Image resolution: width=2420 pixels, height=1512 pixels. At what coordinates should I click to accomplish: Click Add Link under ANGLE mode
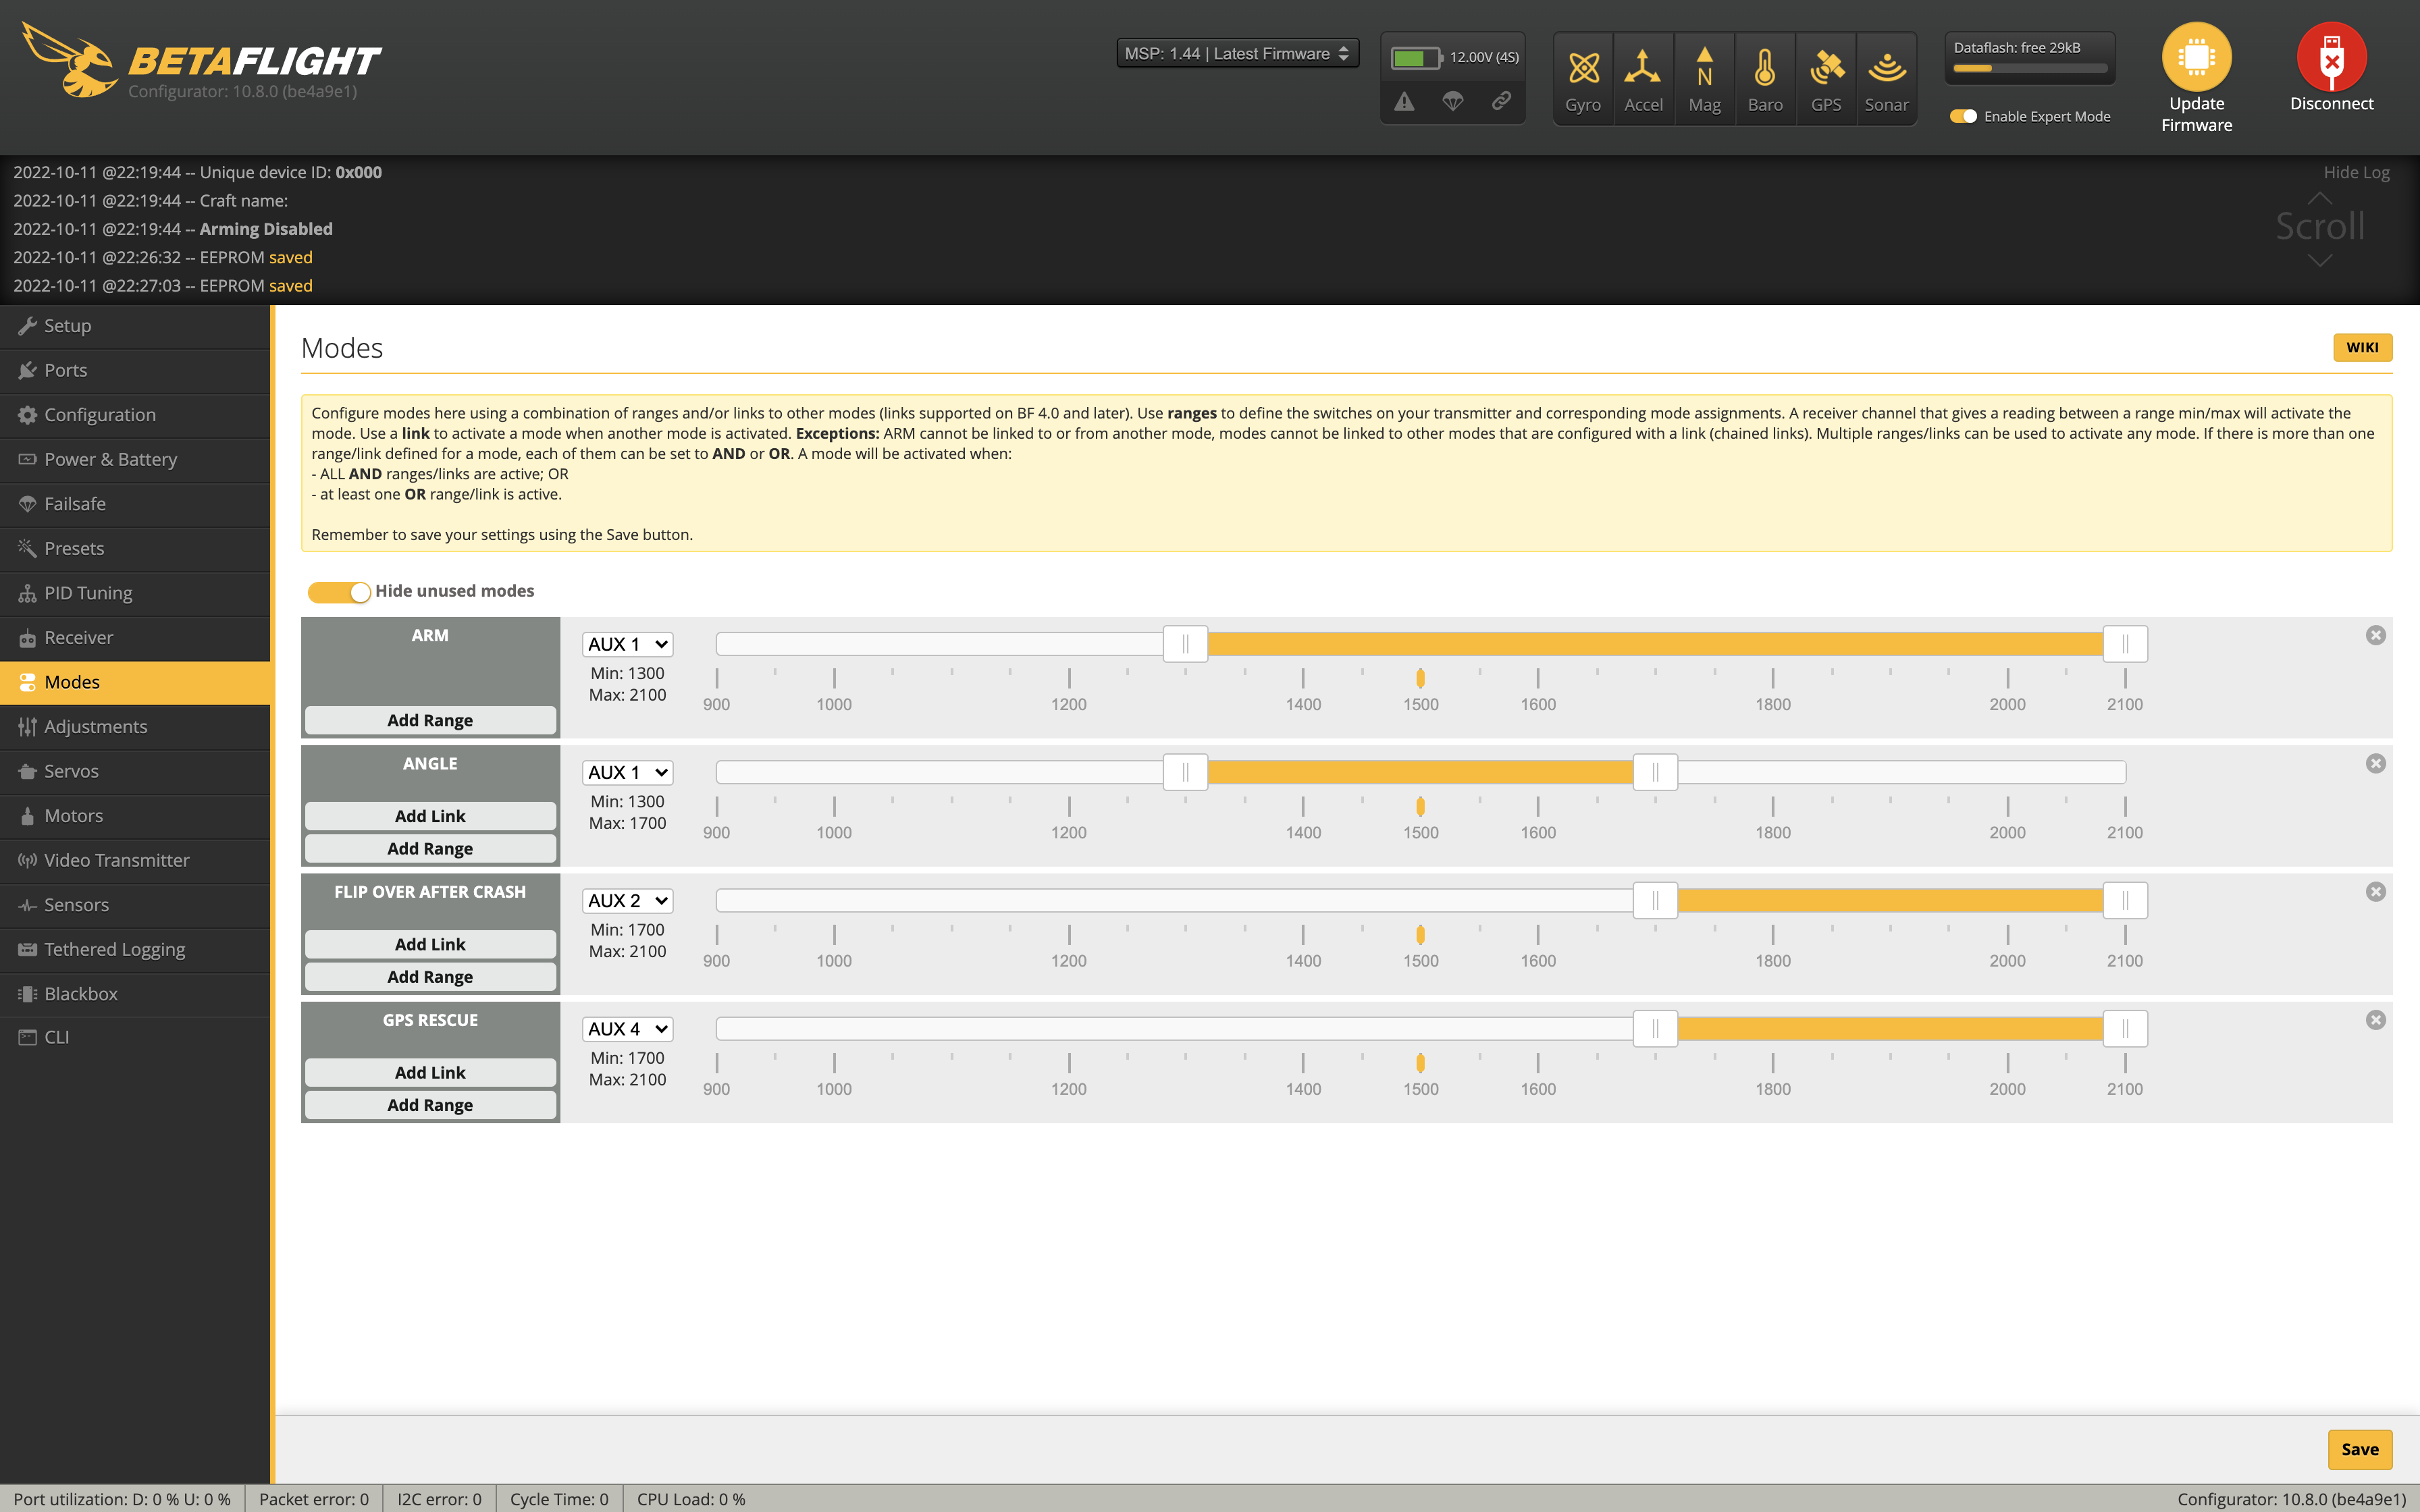pyautogui.click(x=430, y=816)
